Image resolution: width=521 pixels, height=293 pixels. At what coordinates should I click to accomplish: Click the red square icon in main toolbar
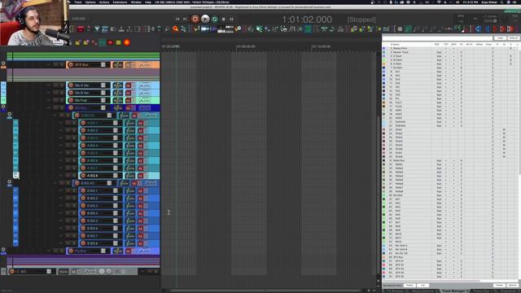(81, 29)
